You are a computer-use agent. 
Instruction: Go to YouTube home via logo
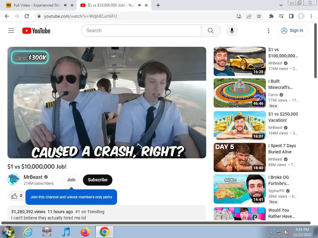36,31
